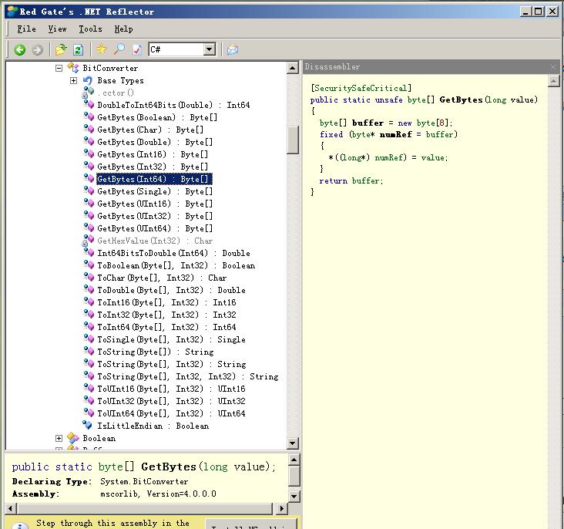Select IsLittleEndian field
This screenshot has height=529, width=564.
153,426
